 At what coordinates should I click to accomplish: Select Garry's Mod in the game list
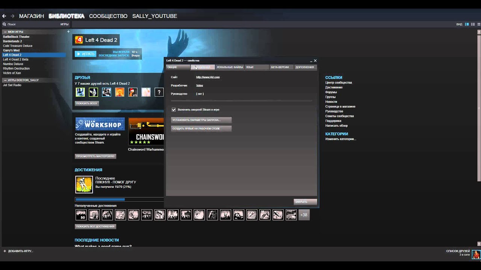pos(11,50)
